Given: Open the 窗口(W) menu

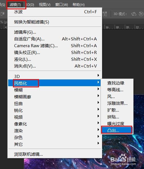Looking at the screenshot, I should click(x=62, y=5).
